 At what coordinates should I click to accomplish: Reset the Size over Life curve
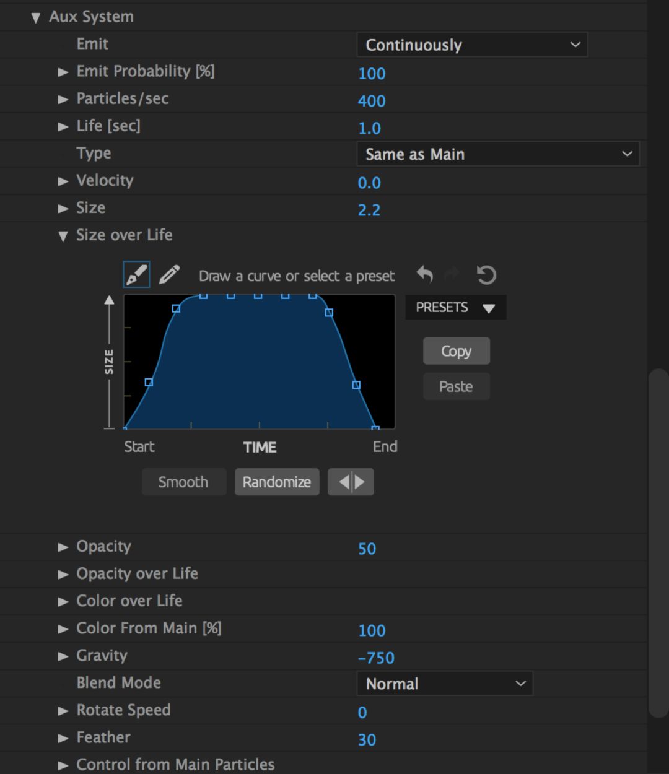pos(486,274)
